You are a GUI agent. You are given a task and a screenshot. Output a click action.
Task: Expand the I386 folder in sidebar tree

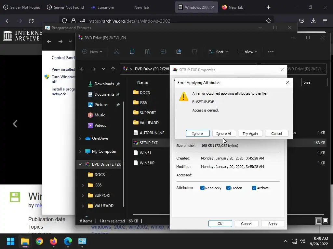click(83, 185)
